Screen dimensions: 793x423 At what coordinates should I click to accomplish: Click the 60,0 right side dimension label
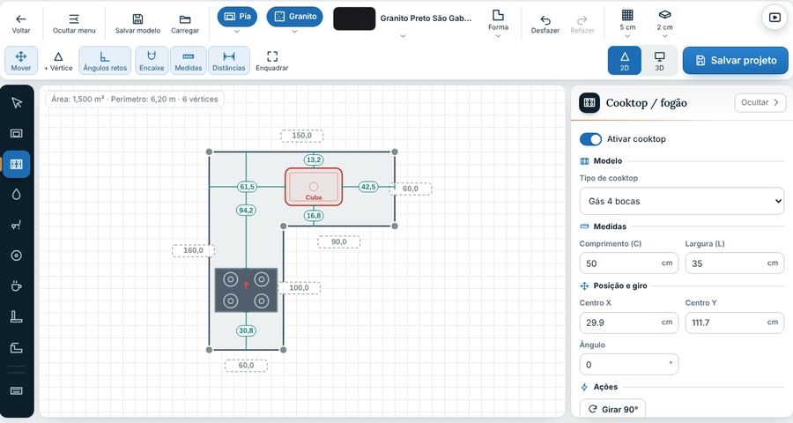[410, 189]
